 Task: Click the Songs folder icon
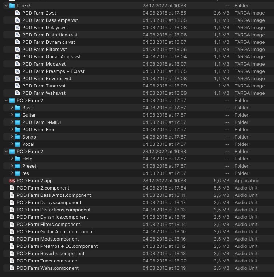coord(17,137)
